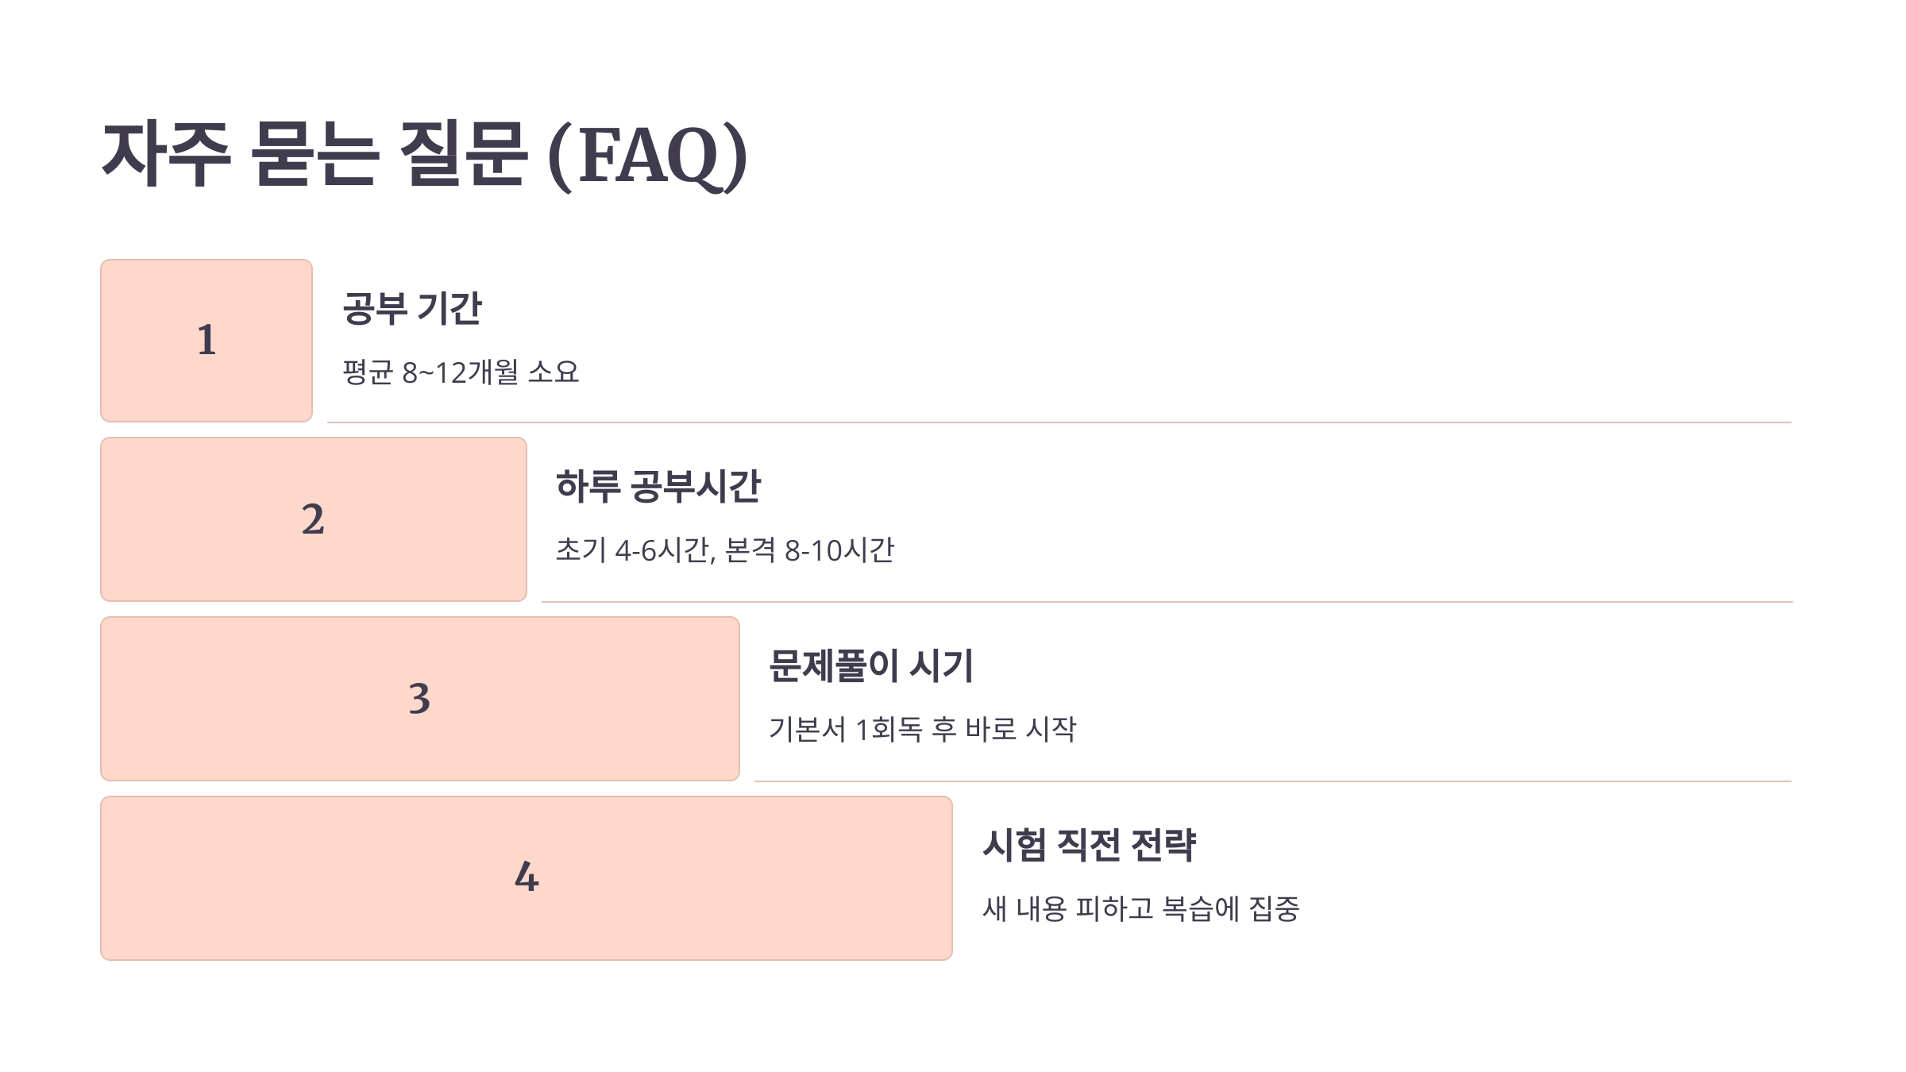The width and height of the screenshot is (1906, 1072).
Task: Click the number 1 inside first box
Action: [206, 341]
